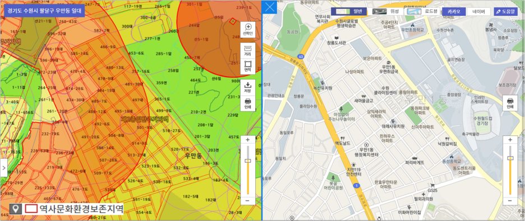Click 수원 클라이밍센터 label
The width and height of the screenshot is (525, 221).
click(x=385, y=90)
